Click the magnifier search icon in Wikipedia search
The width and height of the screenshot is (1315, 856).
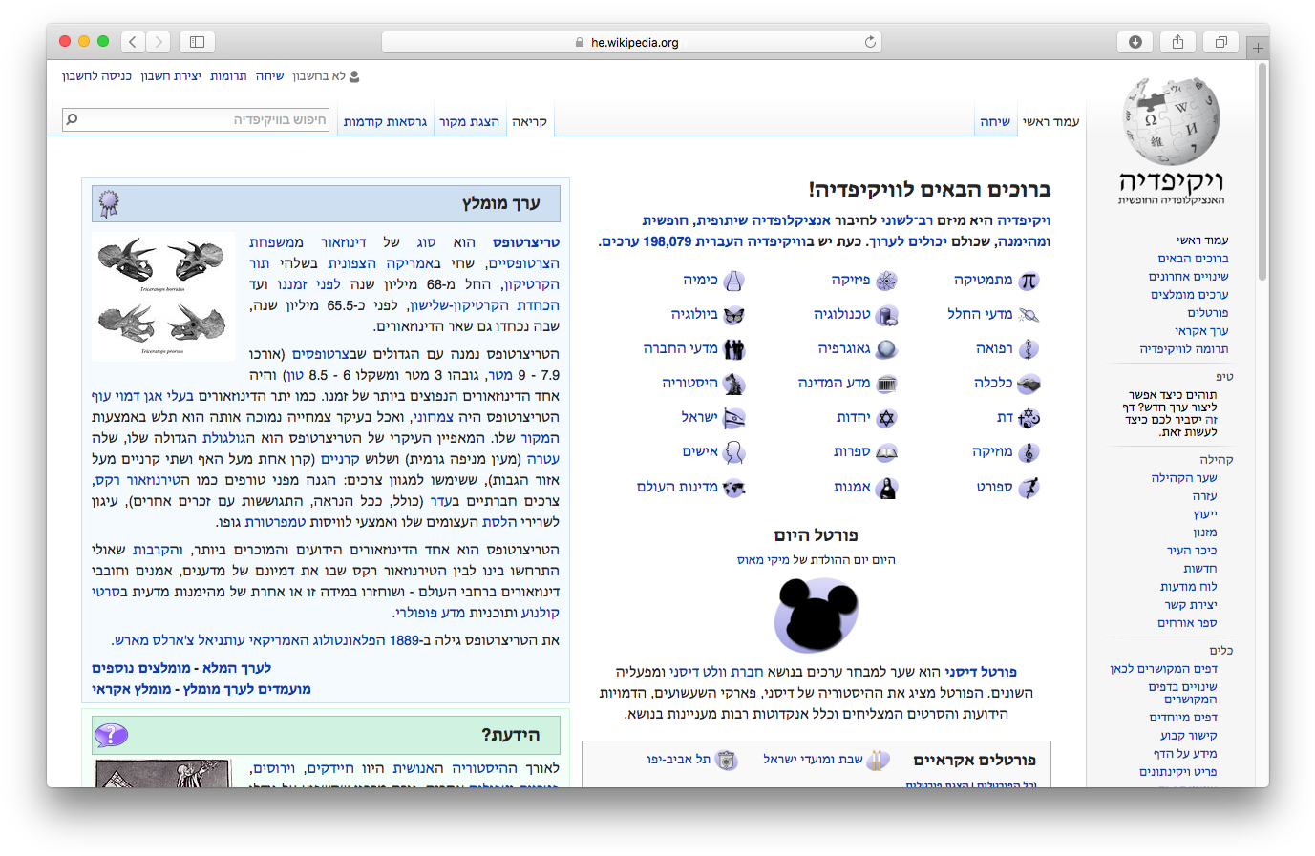tap(72, 119)
